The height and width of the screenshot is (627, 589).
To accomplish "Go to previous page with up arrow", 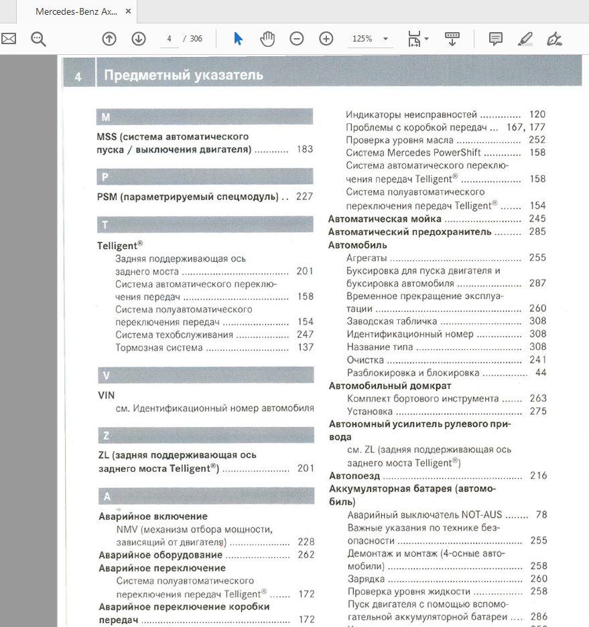I will pos(109,39).
